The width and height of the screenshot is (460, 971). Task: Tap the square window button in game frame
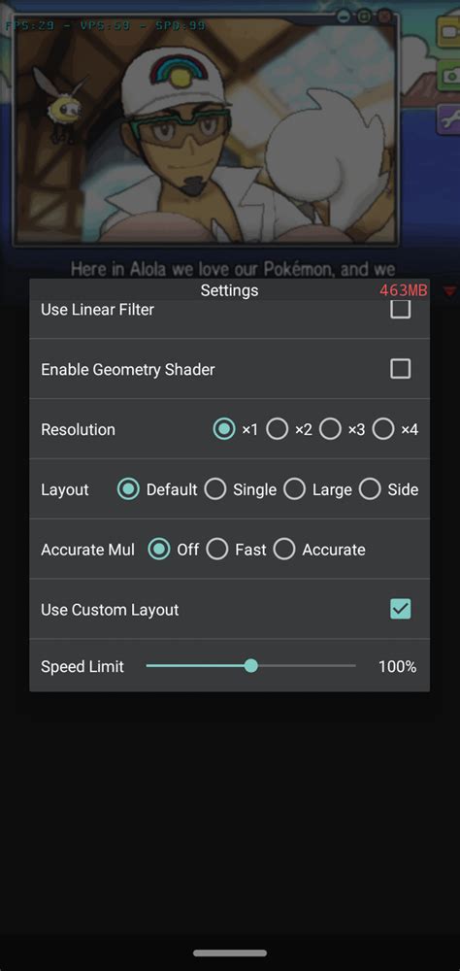(x=364, y=17)
